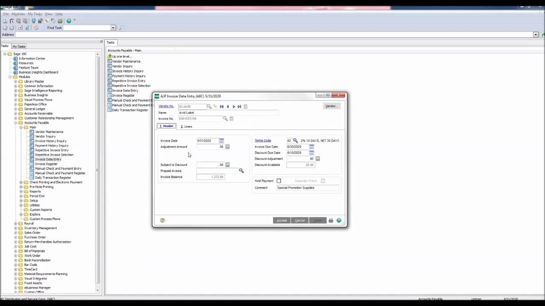545x306 pixels.
Task: Click the Vendor No. link label
Action: pyautogui.click(x=166, y=106)
